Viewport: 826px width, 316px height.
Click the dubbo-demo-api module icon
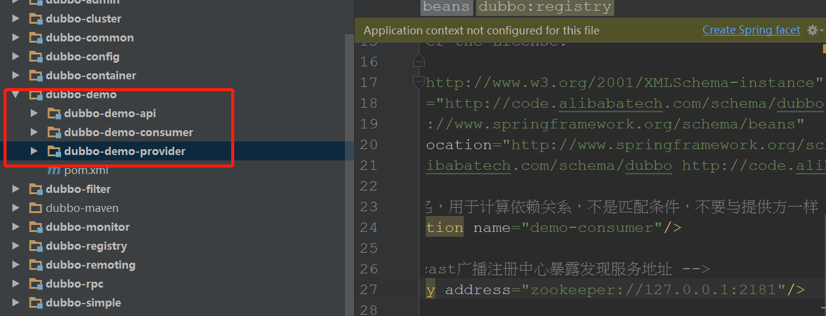tap(55, 114)
